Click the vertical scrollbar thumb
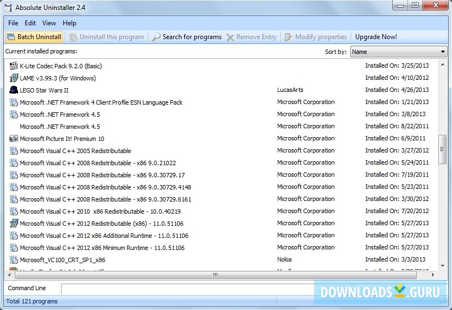This screenshot has height=310, width=452. point(443,150)
